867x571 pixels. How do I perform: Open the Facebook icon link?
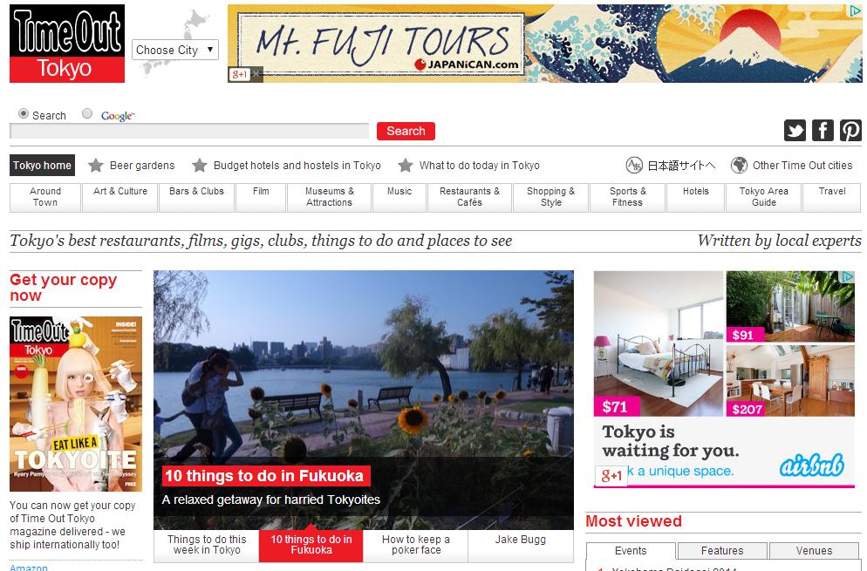pos(823,131)
